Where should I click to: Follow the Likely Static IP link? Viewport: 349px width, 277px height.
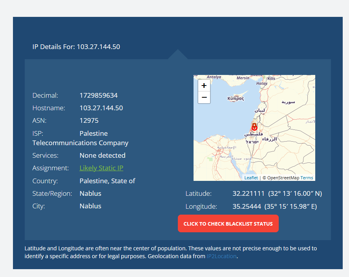pyautogui.click(x=101, y=168)
